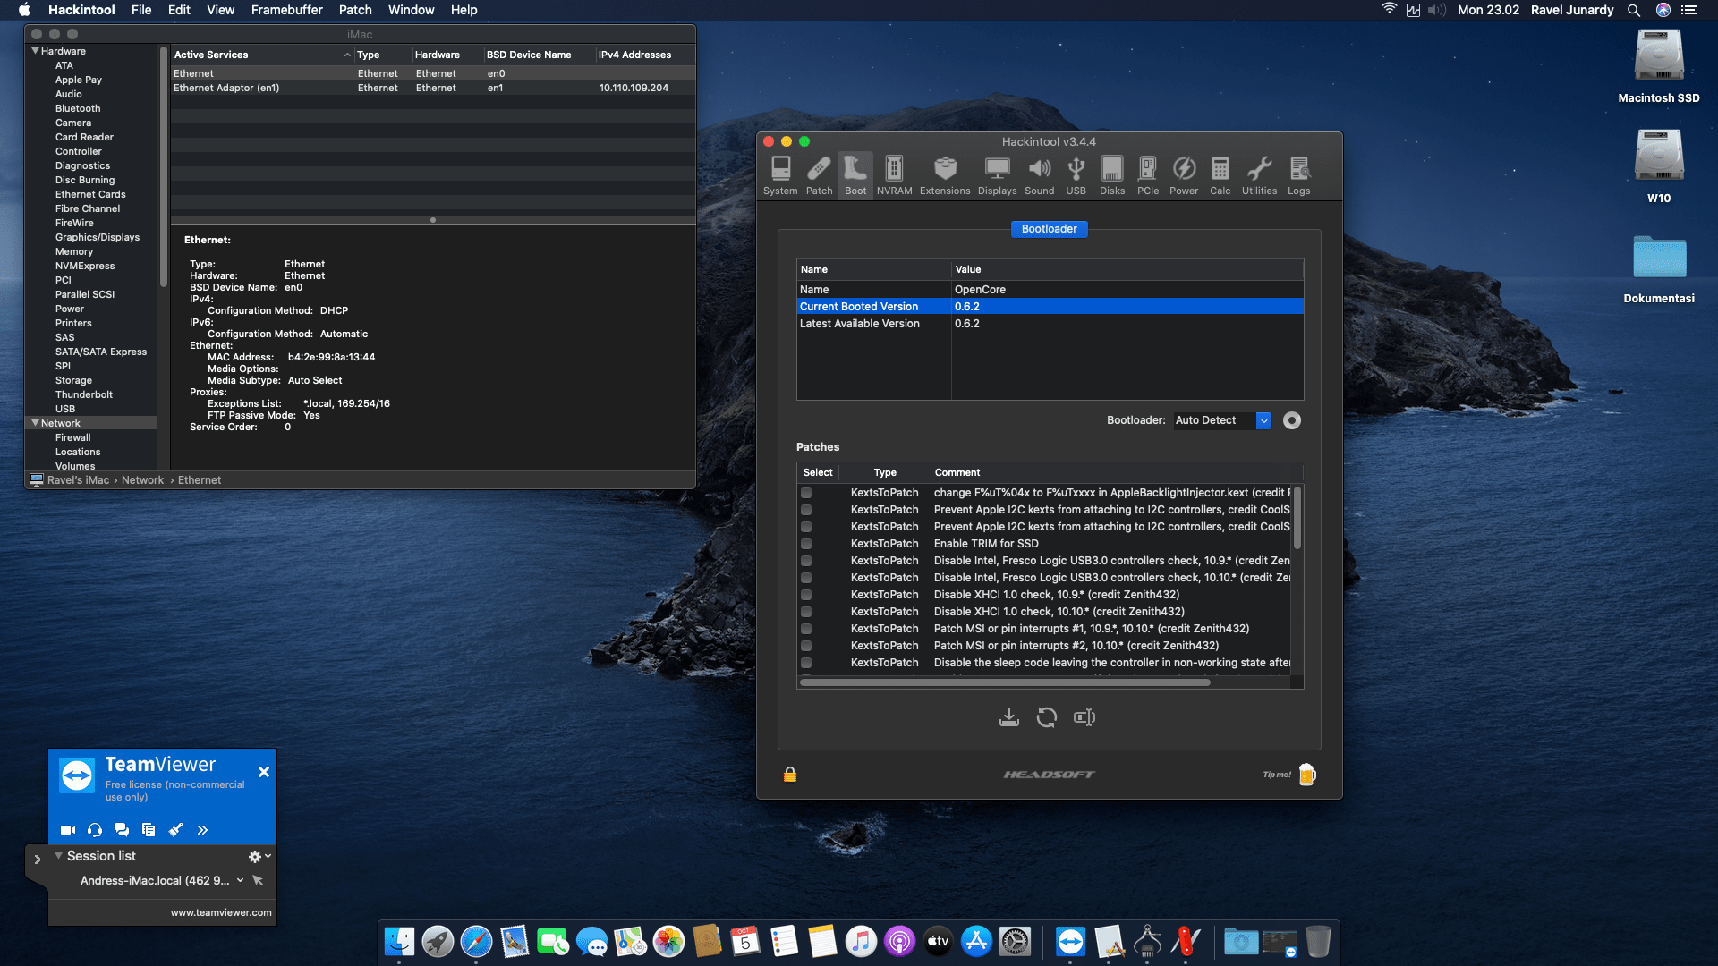The height and width of the screenshot is (966, 1718).
Task: Select Ethernet Adaptor (en1) service row
Action: [433, 88]
